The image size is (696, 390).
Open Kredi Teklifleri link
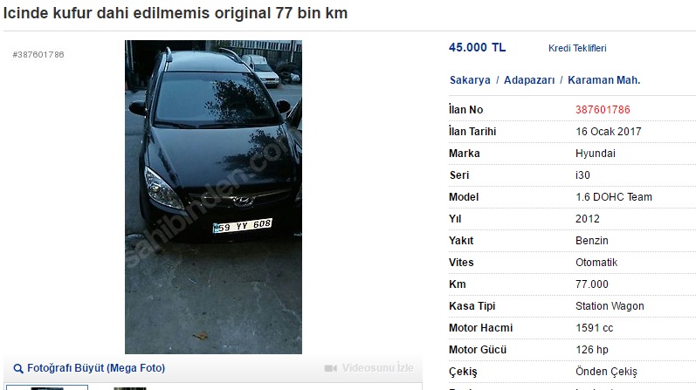pos(577,48)
